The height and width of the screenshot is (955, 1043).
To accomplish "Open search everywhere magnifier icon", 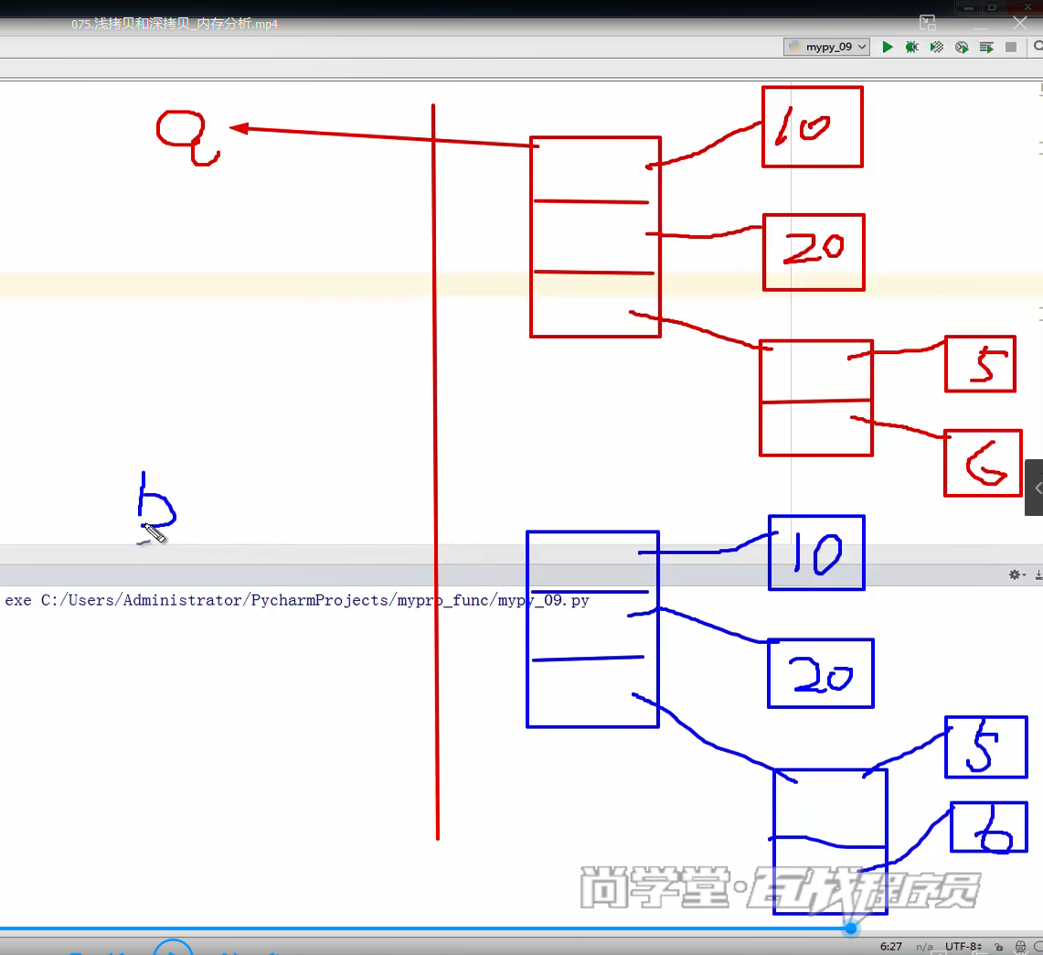I will [1038, 47].
